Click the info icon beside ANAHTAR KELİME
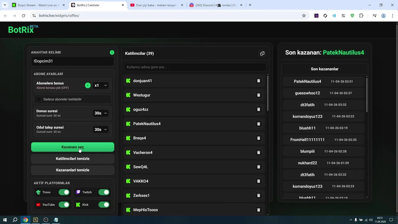This screenshot has width=398, height=224. (112, 53)
